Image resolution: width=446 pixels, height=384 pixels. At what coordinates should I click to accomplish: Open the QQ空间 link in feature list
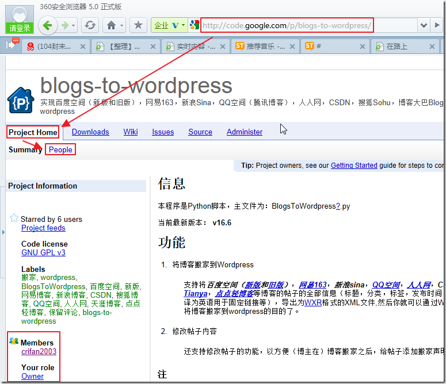386,285
